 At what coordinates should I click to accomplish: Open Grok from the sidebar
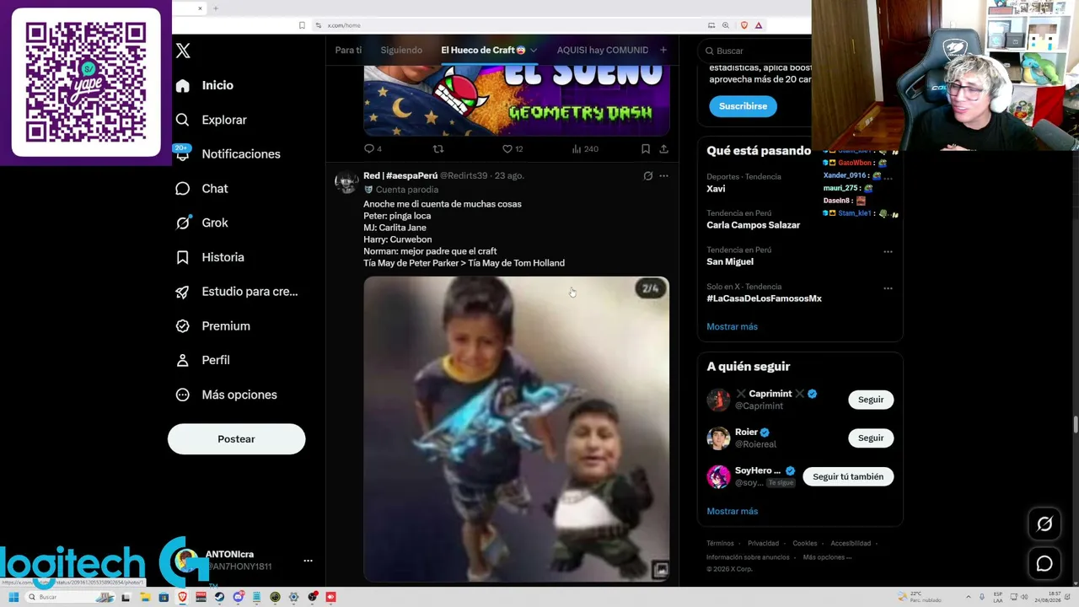point(202,223)
